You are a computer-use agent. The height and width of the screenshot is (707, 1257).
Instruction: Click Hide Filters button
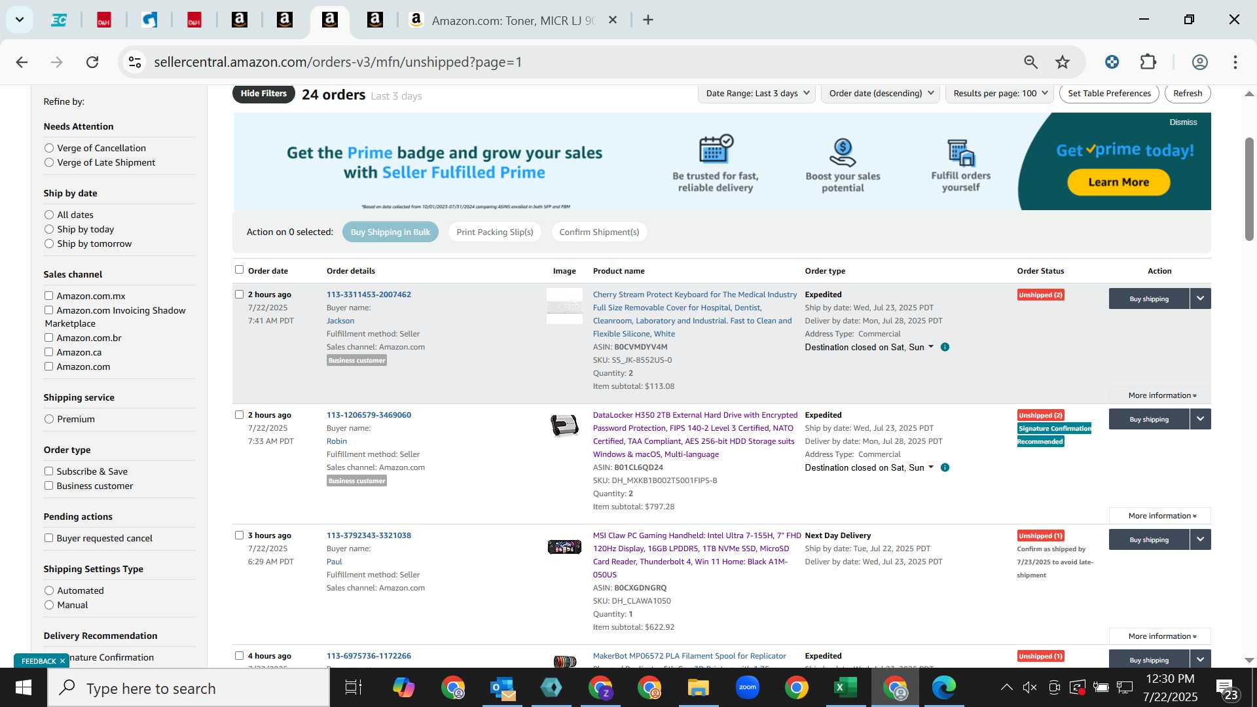(x=263, y=94)
